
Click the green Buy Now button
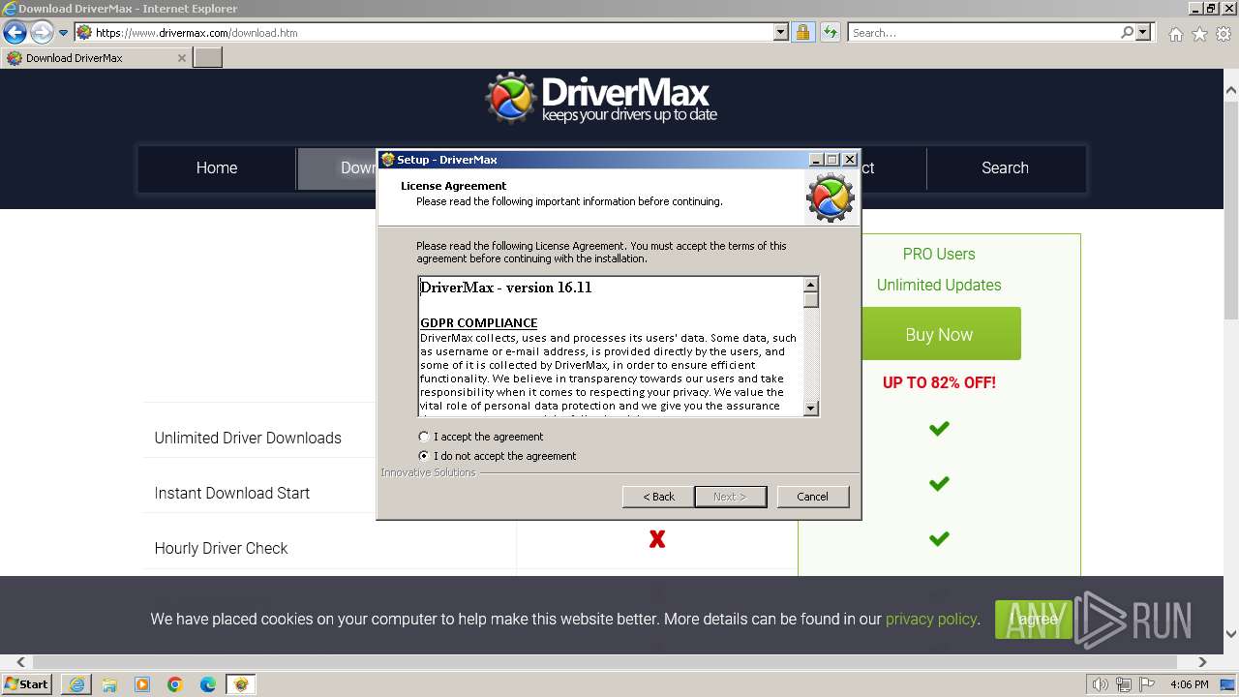pos(939,334)
